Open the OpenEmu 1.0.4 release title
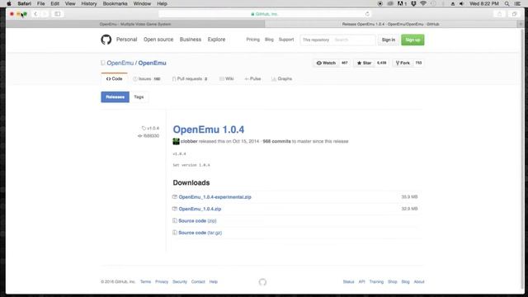This screenshot has width=528, height=297. coord(209,130)
